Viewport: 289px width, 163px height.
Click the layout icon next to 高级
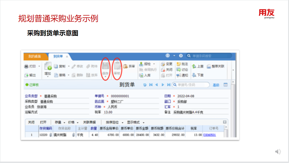pyautogui.click(x=226, y=85)
